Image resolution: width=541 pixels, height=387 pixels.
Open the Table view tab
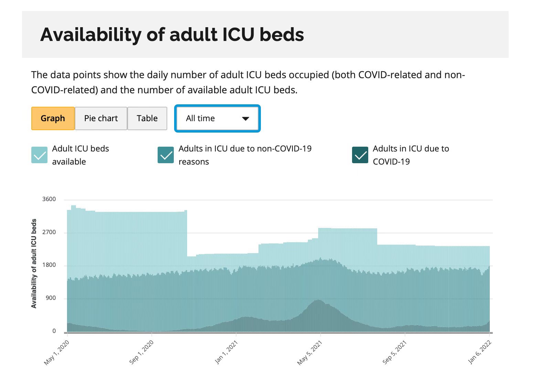point(147,118)
